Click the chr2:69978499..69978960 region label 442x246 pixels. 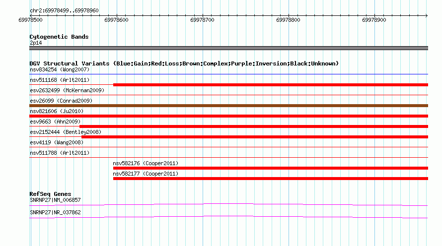[x=64, y=11]
